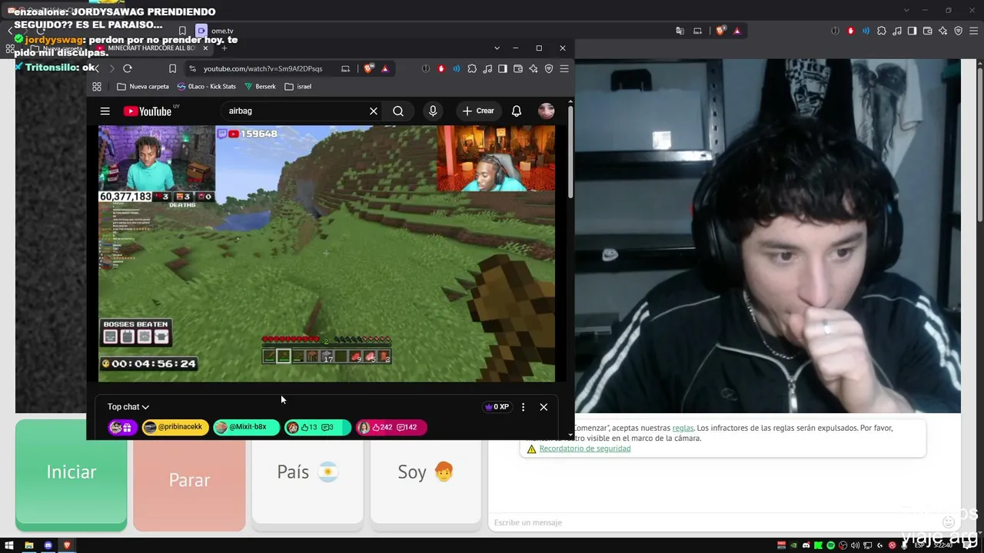984x553 pixels.
Task: Use the YouTube page vertical scrollbar
Action: 570,154
